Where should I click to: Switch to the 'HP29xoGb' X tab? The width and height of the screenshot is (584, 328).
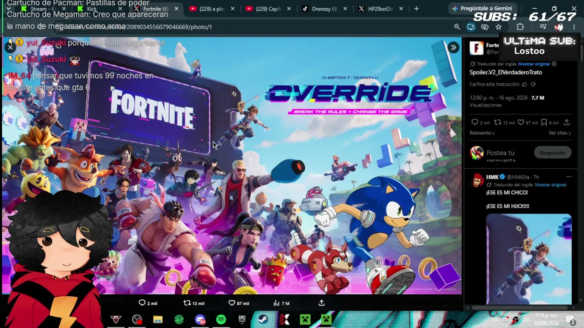point(380,9)
